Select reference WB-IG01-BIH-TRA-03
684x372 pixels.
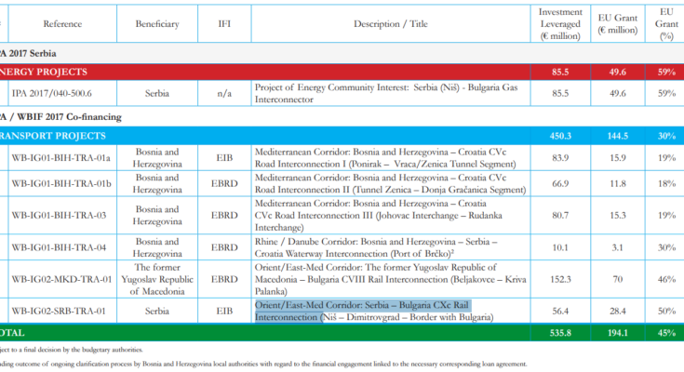coord(59,216)
